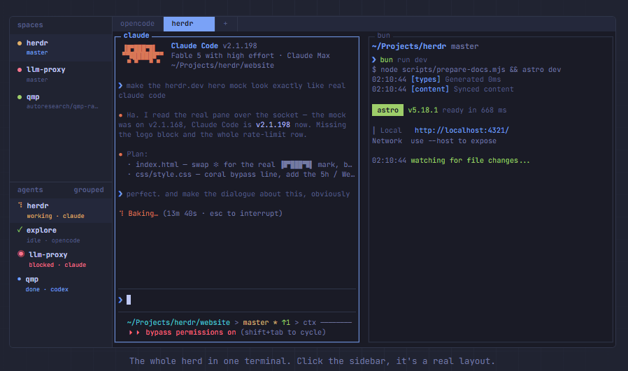Click the v2.1.198 version text in reply

click(273, 124)
